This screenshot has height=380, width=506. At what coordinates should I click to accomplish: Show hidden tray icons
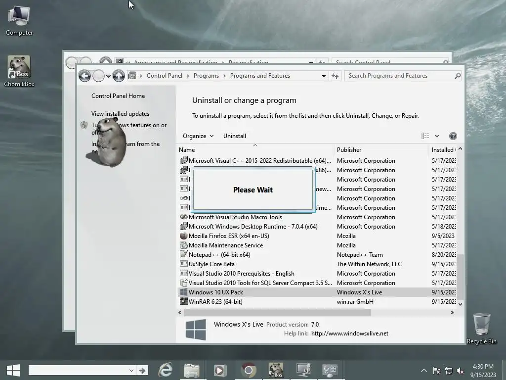click(423, 371)
